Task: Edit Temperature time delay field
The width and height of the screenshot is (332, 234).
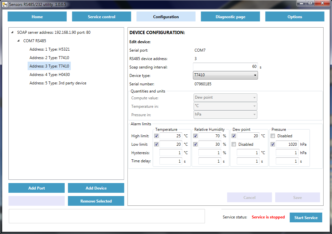Action: 171,161
